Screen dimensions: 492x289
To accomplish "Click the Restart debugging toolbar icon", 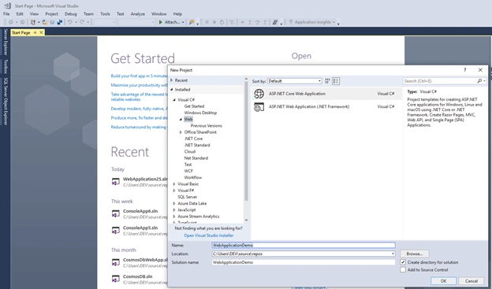I will 222,22.
